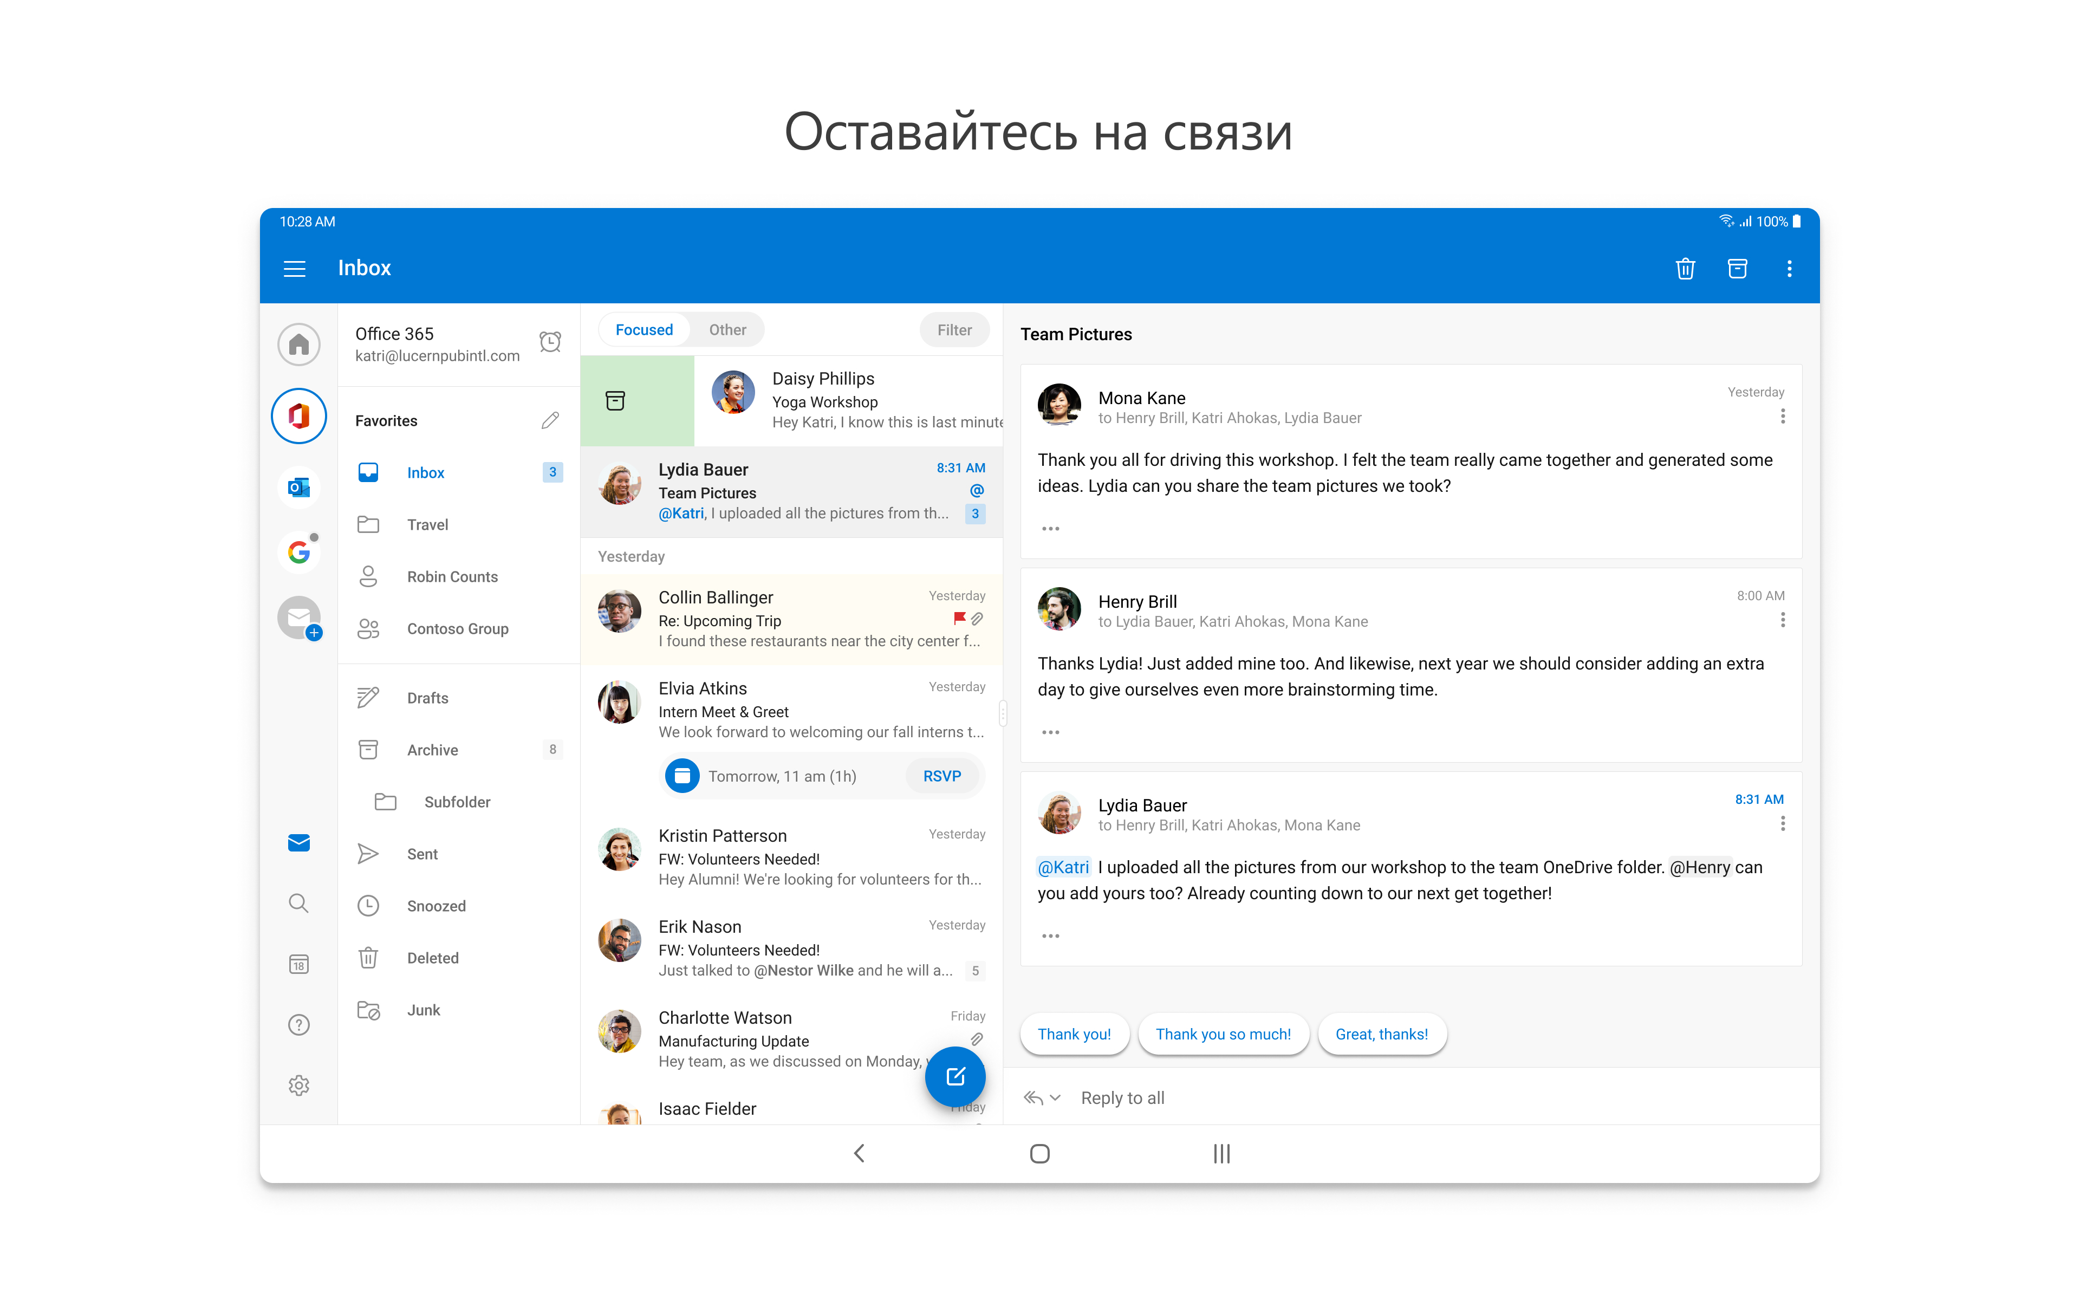This screenshot has height=1300, width=2080.
Task: Tap the Android back button
Action: (859, 1153)
